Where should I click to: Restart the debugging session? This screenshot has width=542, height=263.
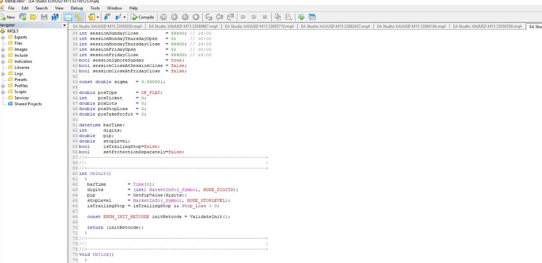pyautogui.click(x=163, y=17)
